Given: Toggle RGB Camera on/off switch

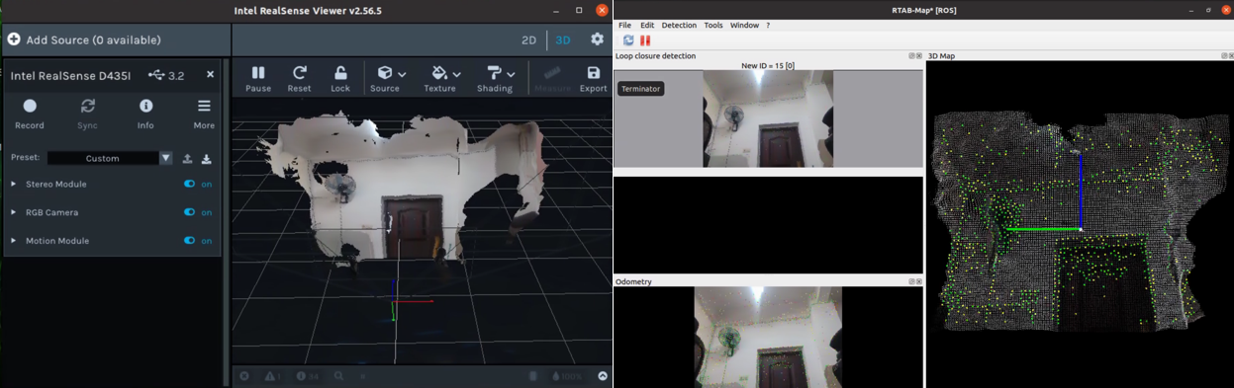Looking at the screenshot, I should (x=189, y=212).
